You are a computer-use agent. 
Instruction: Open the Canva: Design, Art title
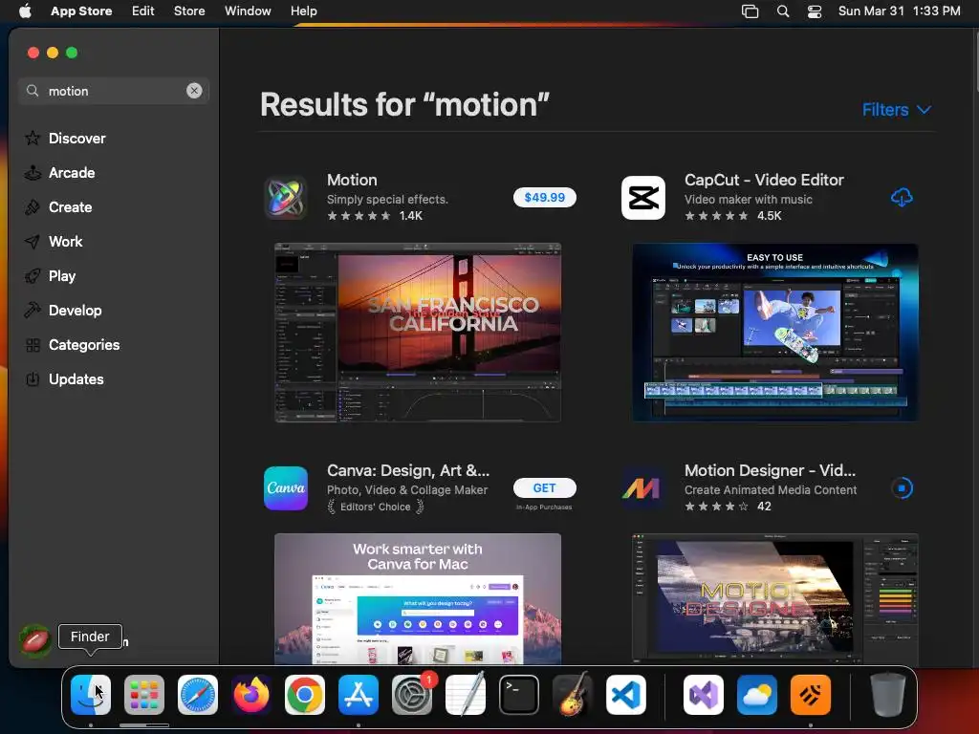click(x=408, y=470)
